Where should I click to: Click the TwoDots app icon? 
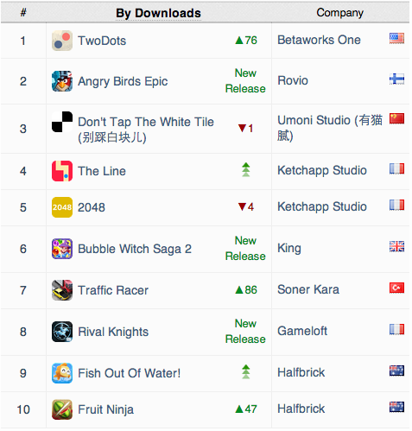62,41
